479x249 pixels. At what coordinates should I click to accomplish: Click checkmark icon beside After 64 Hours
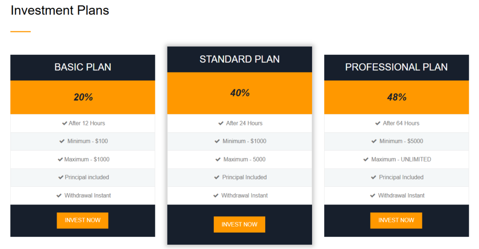pyautogui.click(x=377, y=123)
